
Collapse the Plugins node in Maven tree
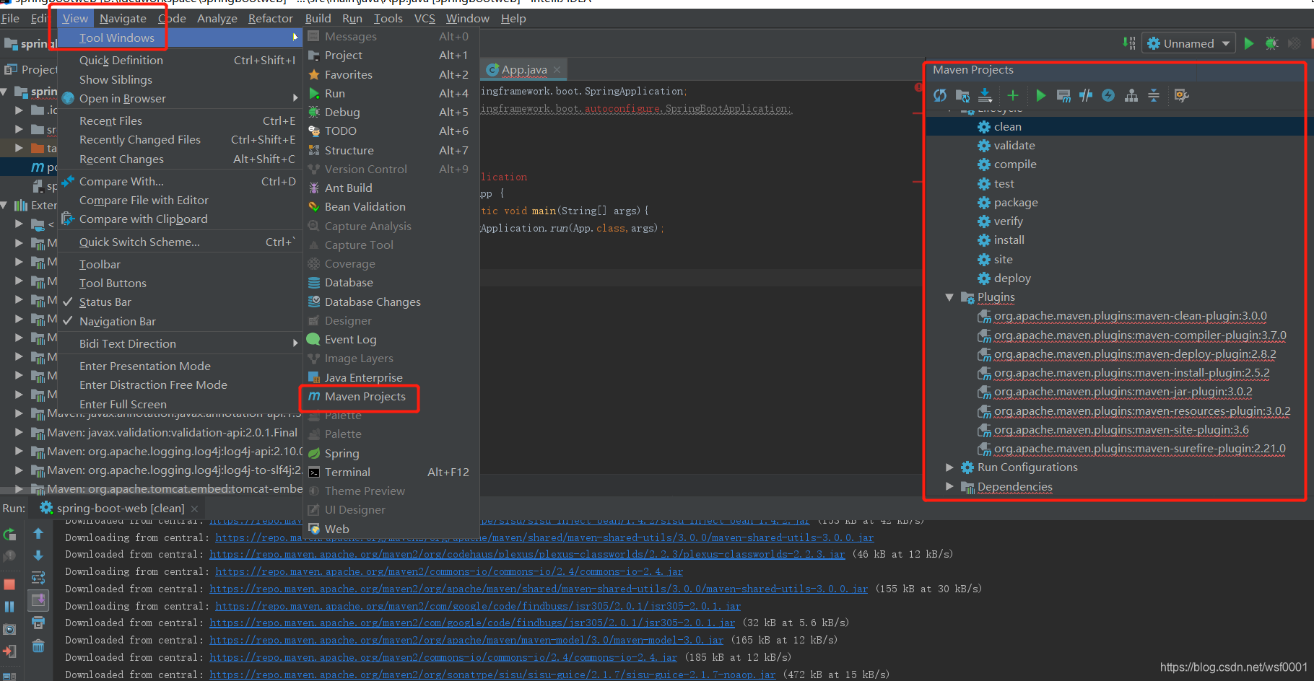coord(949,297)
